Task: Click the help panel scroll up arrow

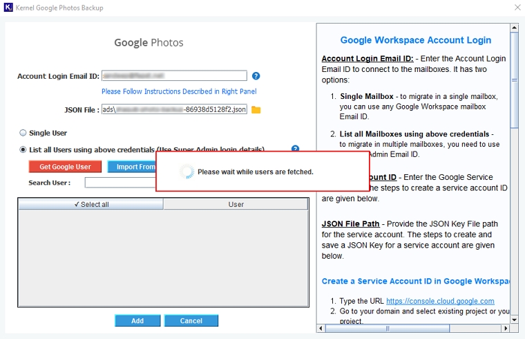Action: (x=514, y=28)
